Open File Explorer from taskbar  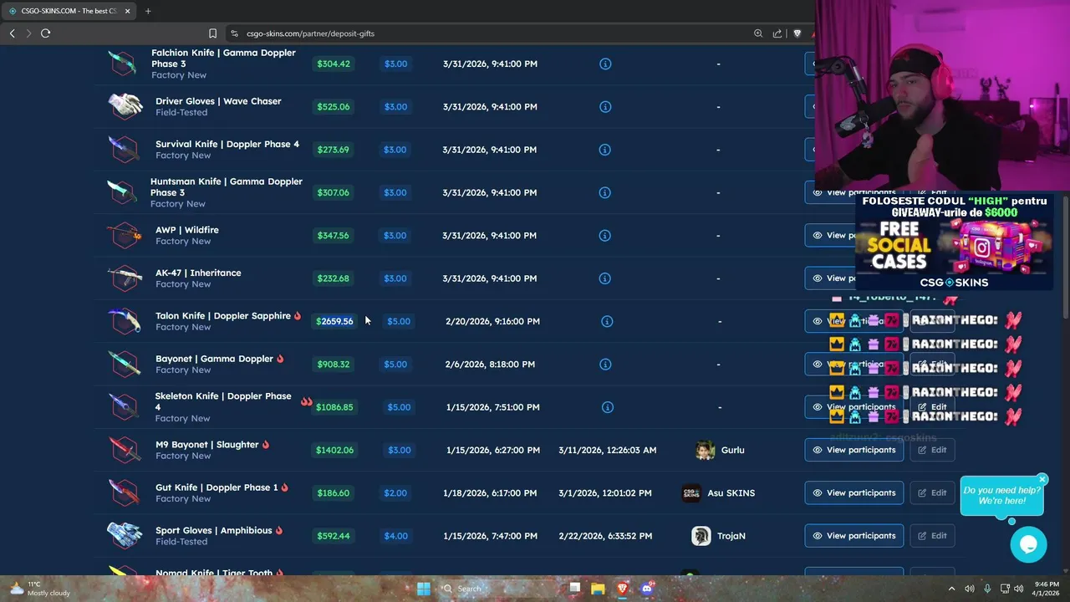tap(598, 589)
